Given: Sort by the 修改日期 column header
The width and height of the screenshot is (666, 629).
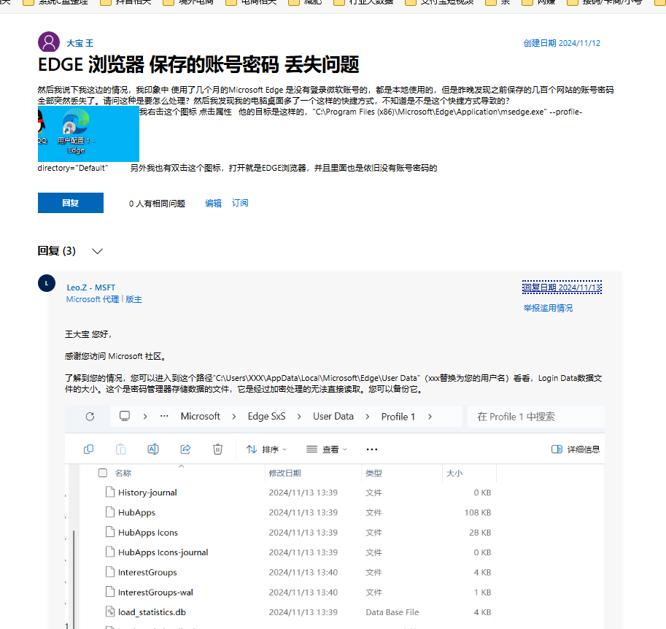Looking at the screenshot, I should 285,473.
